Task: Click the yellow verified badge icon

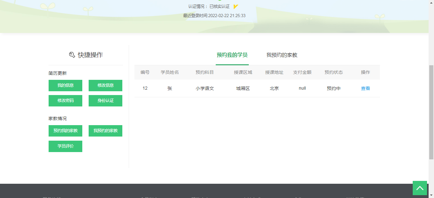Action: pyautogui.click(x=235, y=7)
